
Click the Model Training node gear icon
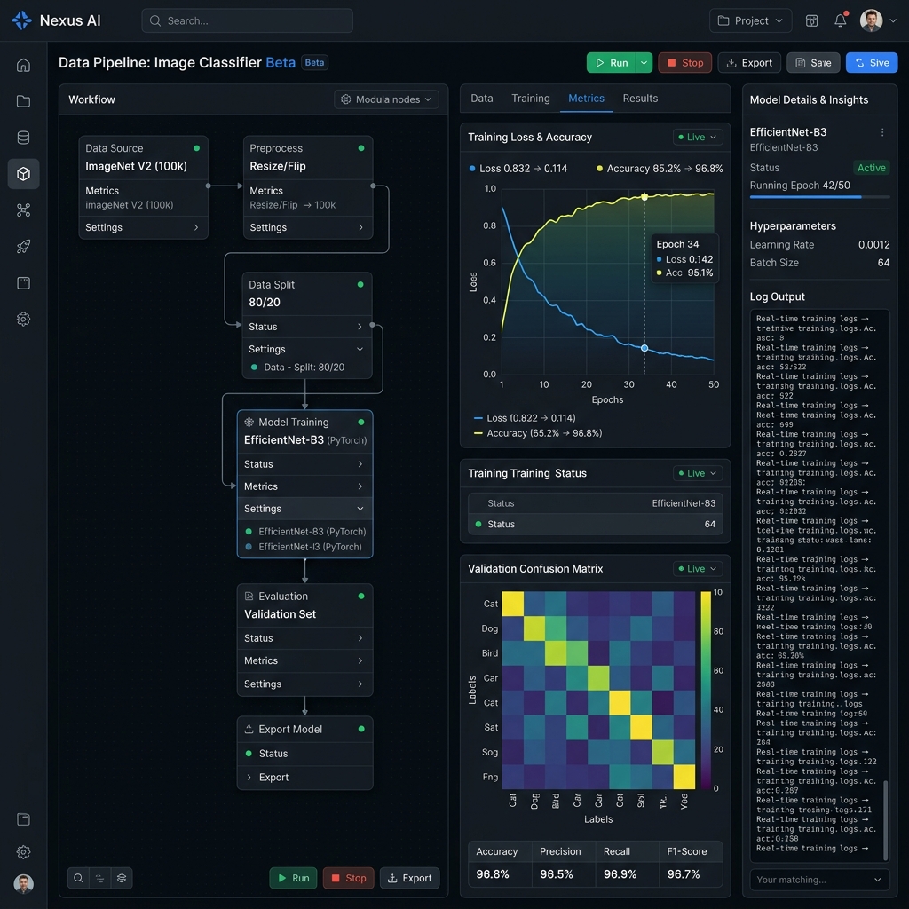click(249, 422)
